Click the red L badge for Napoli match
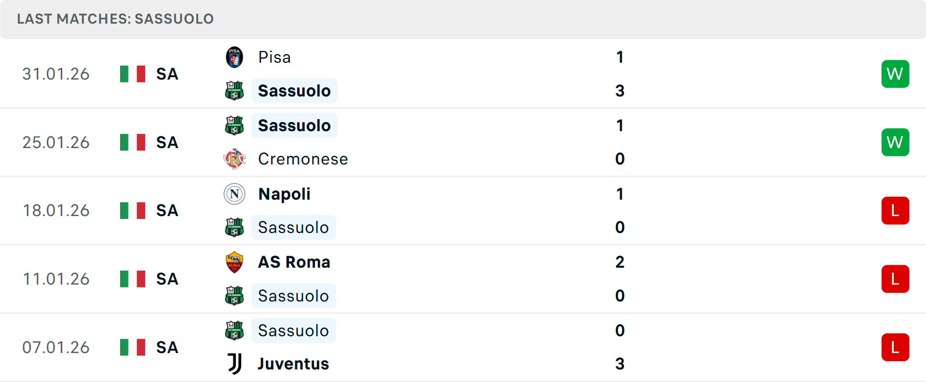Viewport: 926px width, 382px height. click(x=895, y=211)
